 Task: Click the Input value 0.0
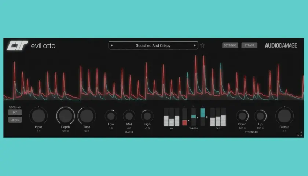click(x=38, y=131)
